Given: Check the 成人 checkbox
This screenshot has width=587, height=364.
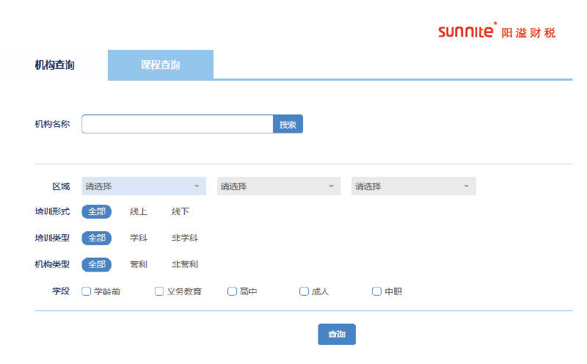Looking at the screenshot, I should 304,291.
